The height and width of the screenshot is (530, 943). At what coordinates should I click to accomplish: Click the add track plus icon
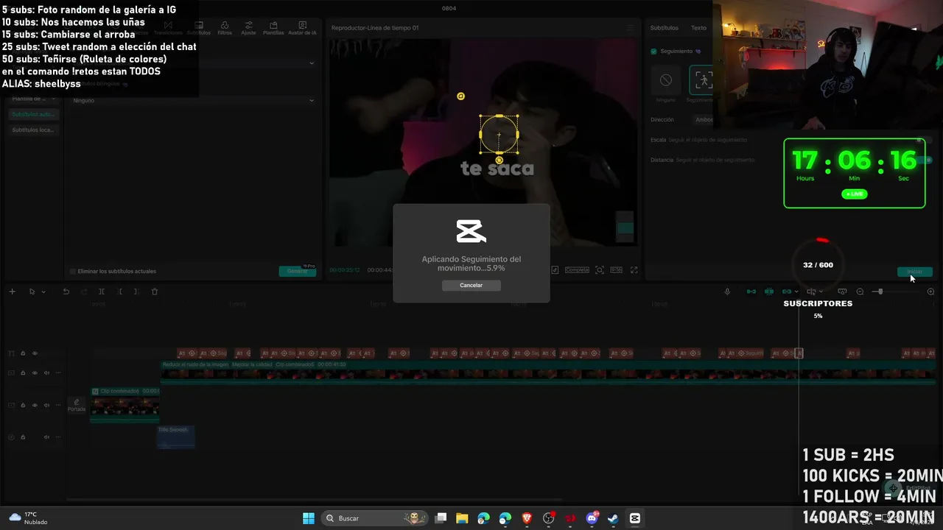tap(12, 291)
